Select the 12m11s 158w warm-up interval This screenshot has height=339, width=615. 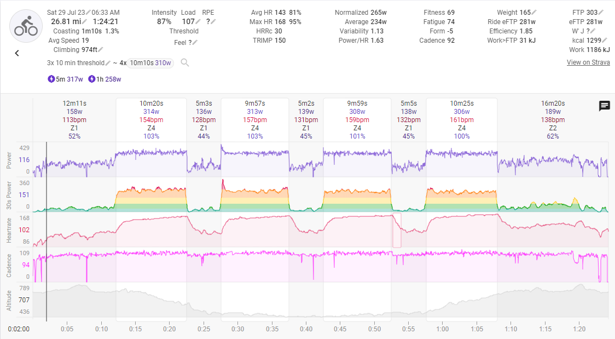74,120
